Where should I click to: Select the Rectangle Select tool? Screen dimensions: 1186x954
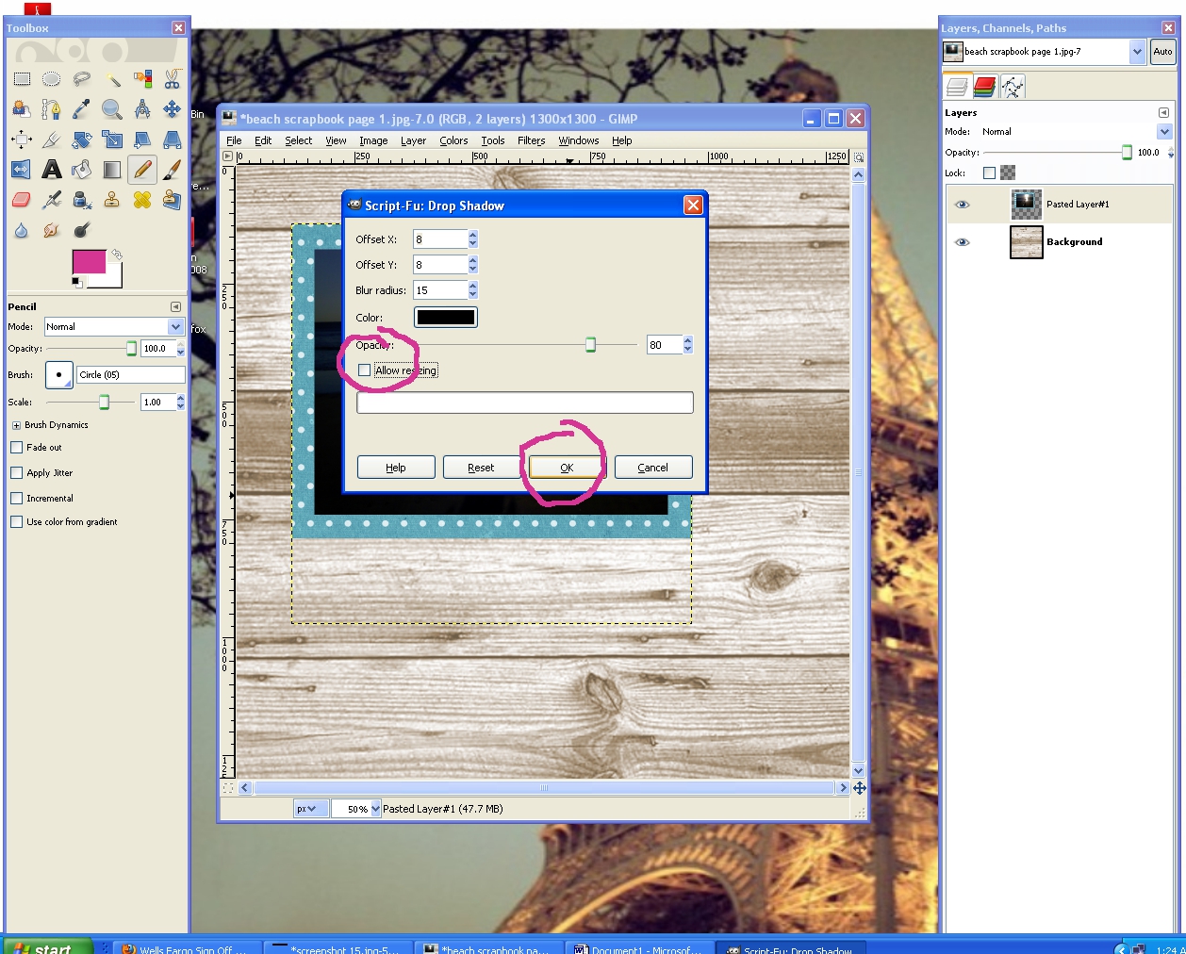click(22, 79)
